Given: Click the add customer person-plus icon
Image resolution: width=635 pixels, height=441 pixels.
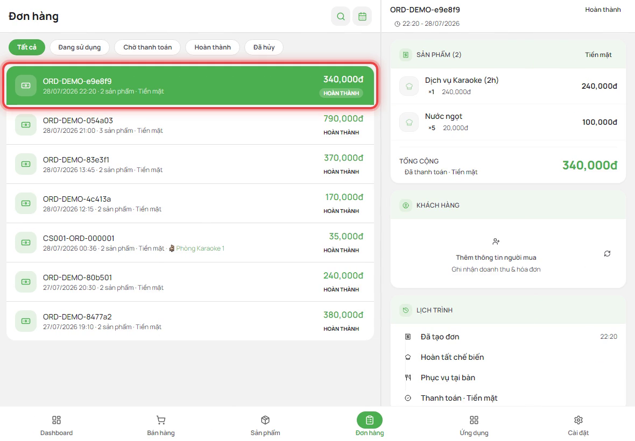Looking at the screenshot, I should point(496,241).
